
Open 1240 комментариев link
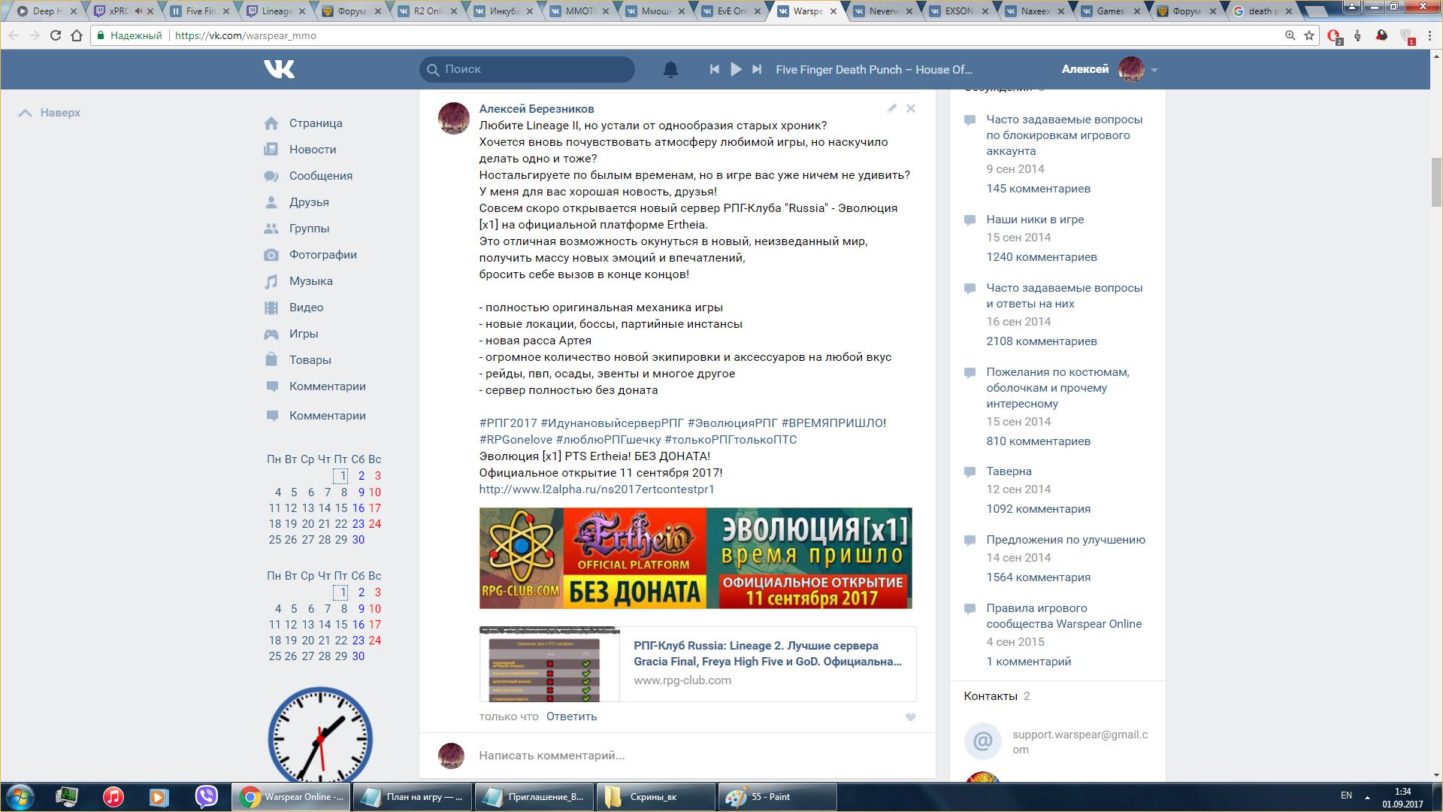[1042, 257]
